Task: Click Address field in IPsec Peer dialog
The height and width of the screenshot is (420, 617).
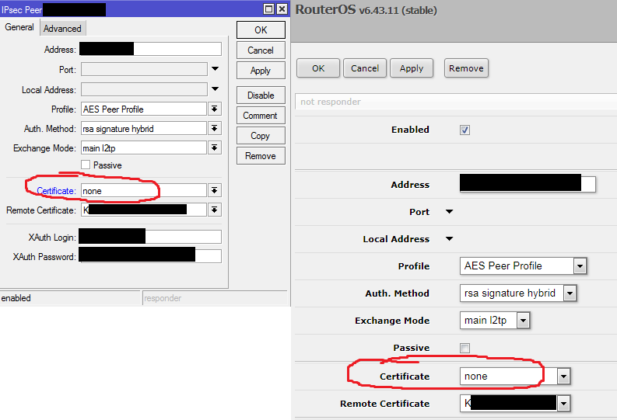Action: pos(151,49)
